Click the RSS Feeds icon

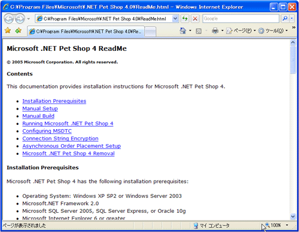(x=199, y=31)
